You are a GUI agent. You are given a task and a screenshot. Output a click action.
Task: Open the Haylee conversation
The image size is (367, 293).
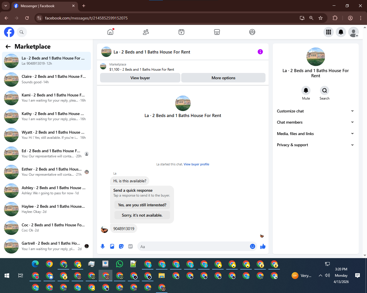[x=46, y=209]
